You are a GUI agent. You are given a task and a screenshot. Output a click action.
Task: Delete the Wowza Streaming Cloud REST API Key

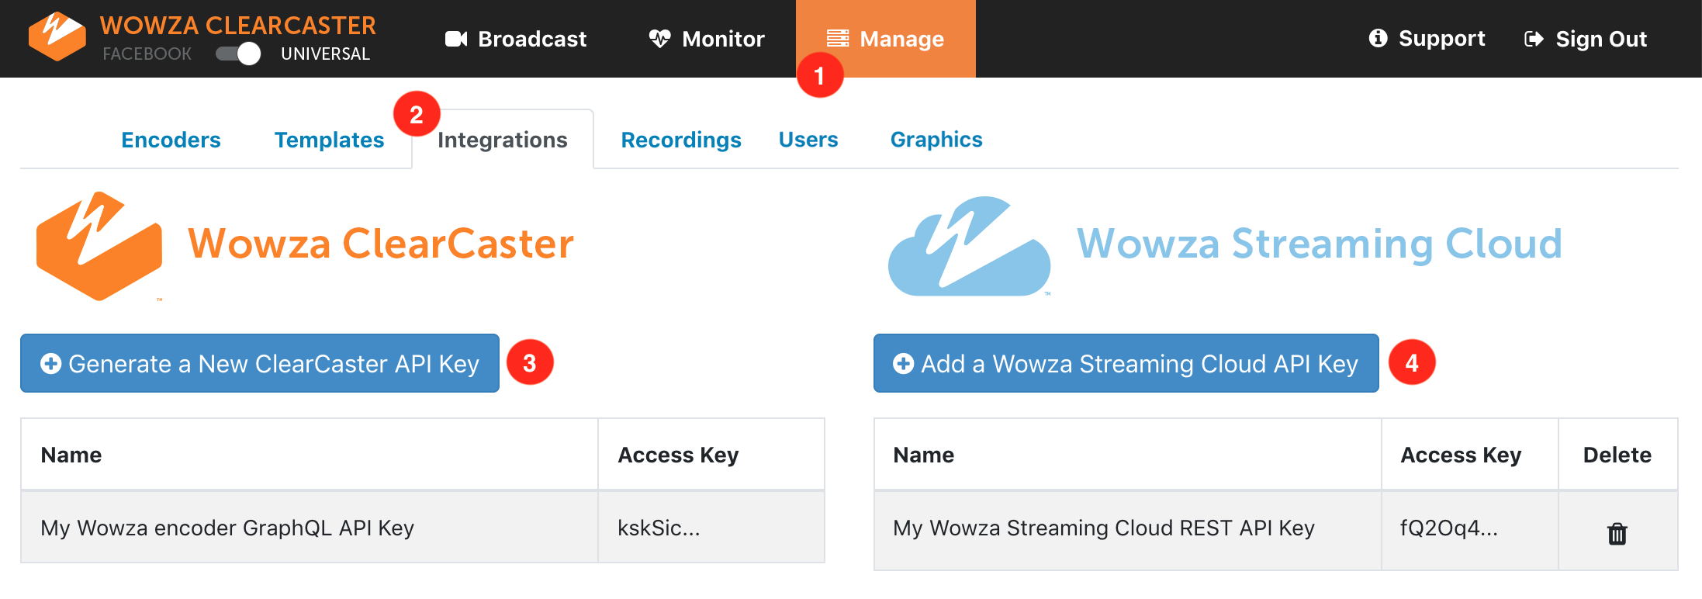tap(1617, 534)
